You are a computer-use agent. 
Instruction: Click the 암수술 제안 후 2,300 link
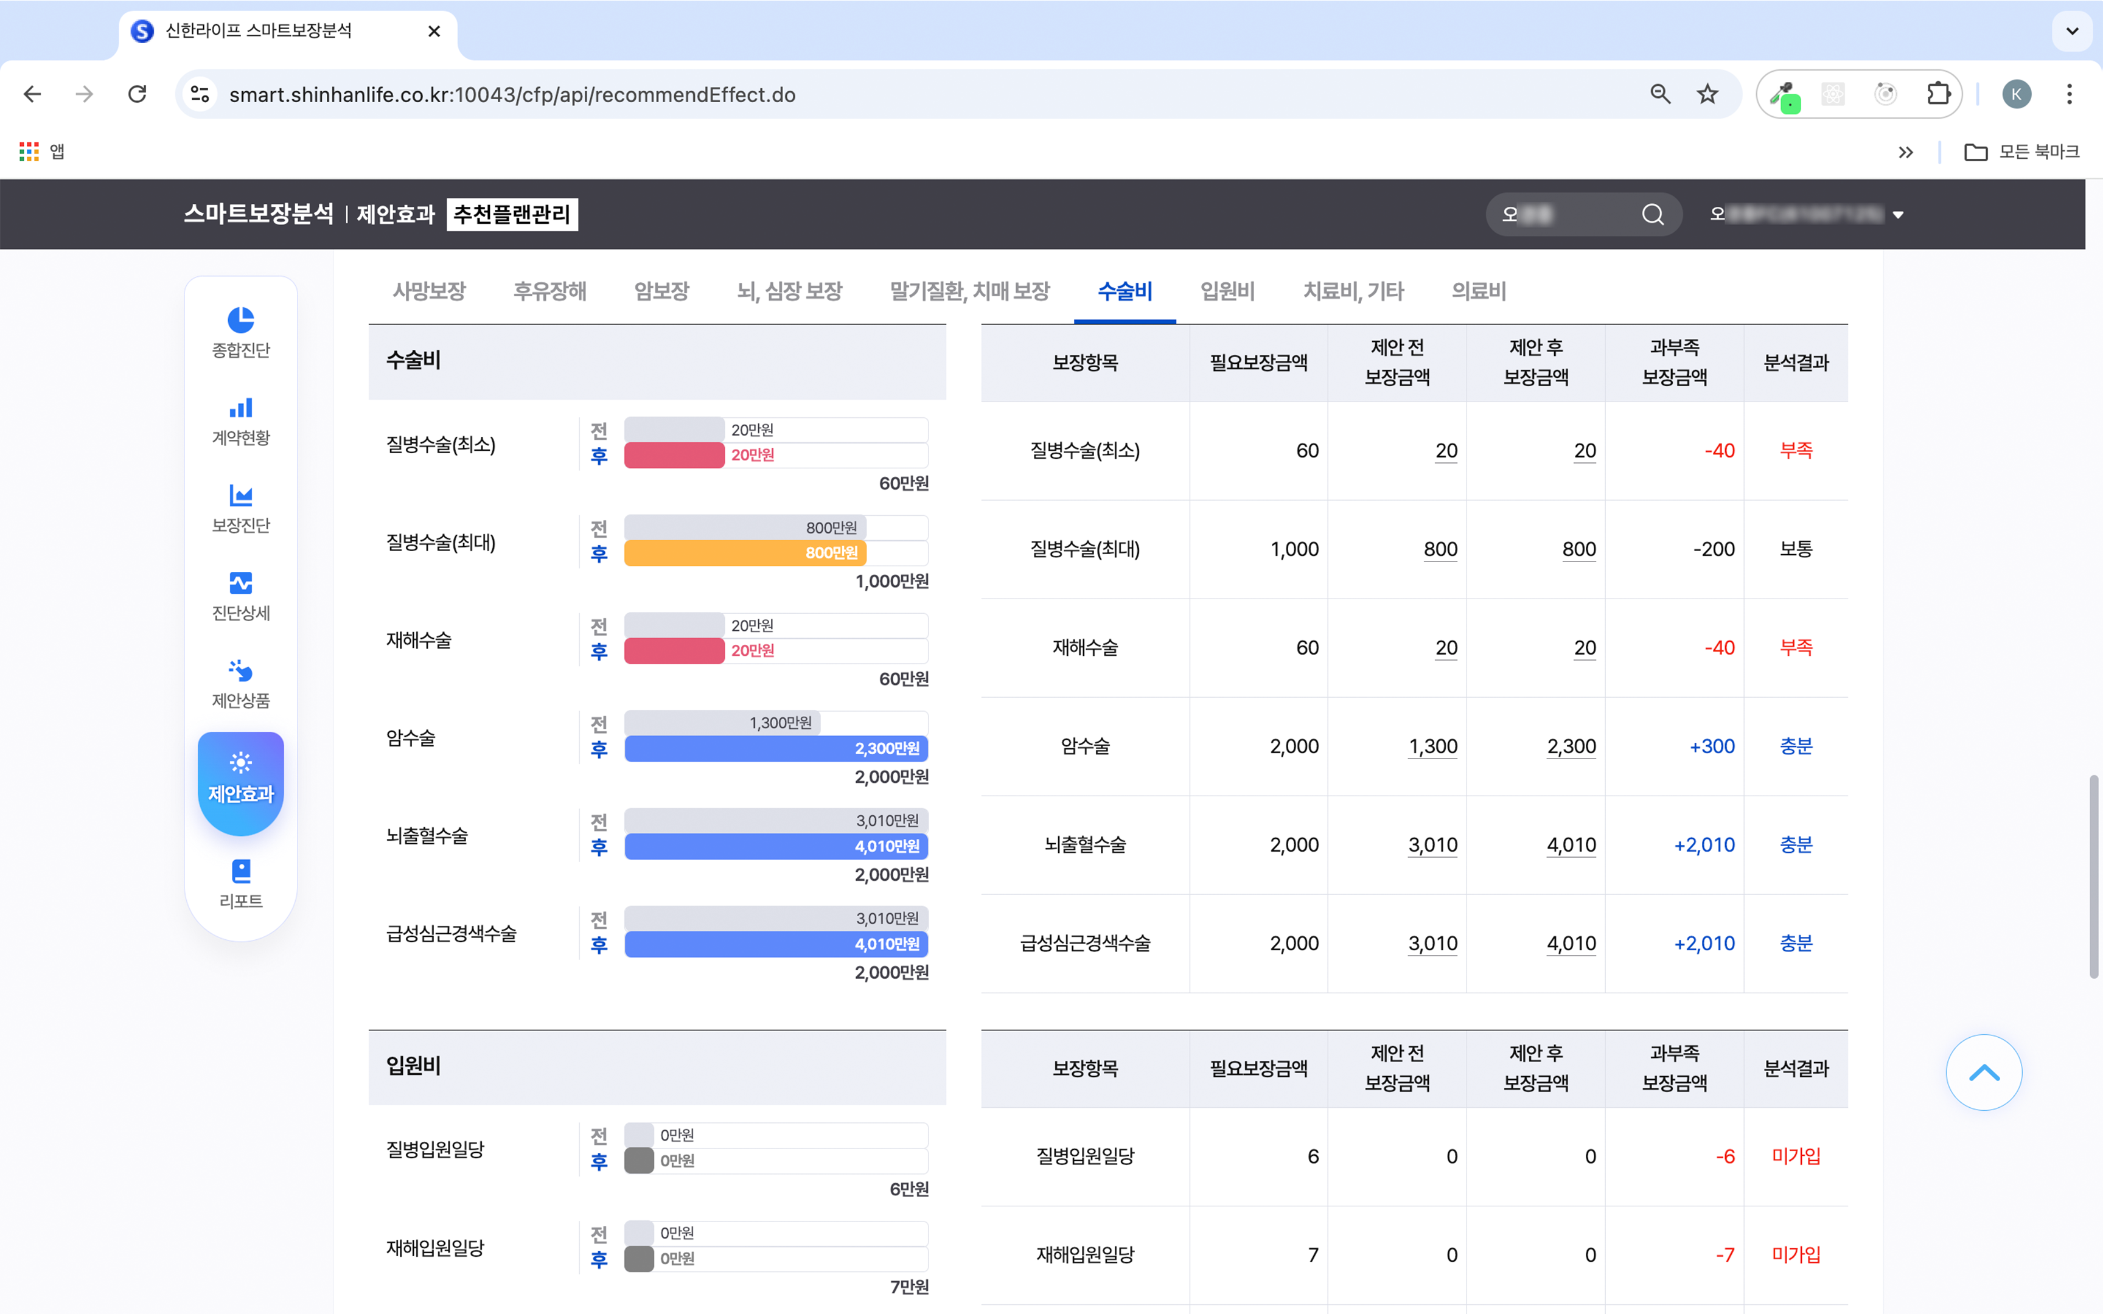point(1571,746)
